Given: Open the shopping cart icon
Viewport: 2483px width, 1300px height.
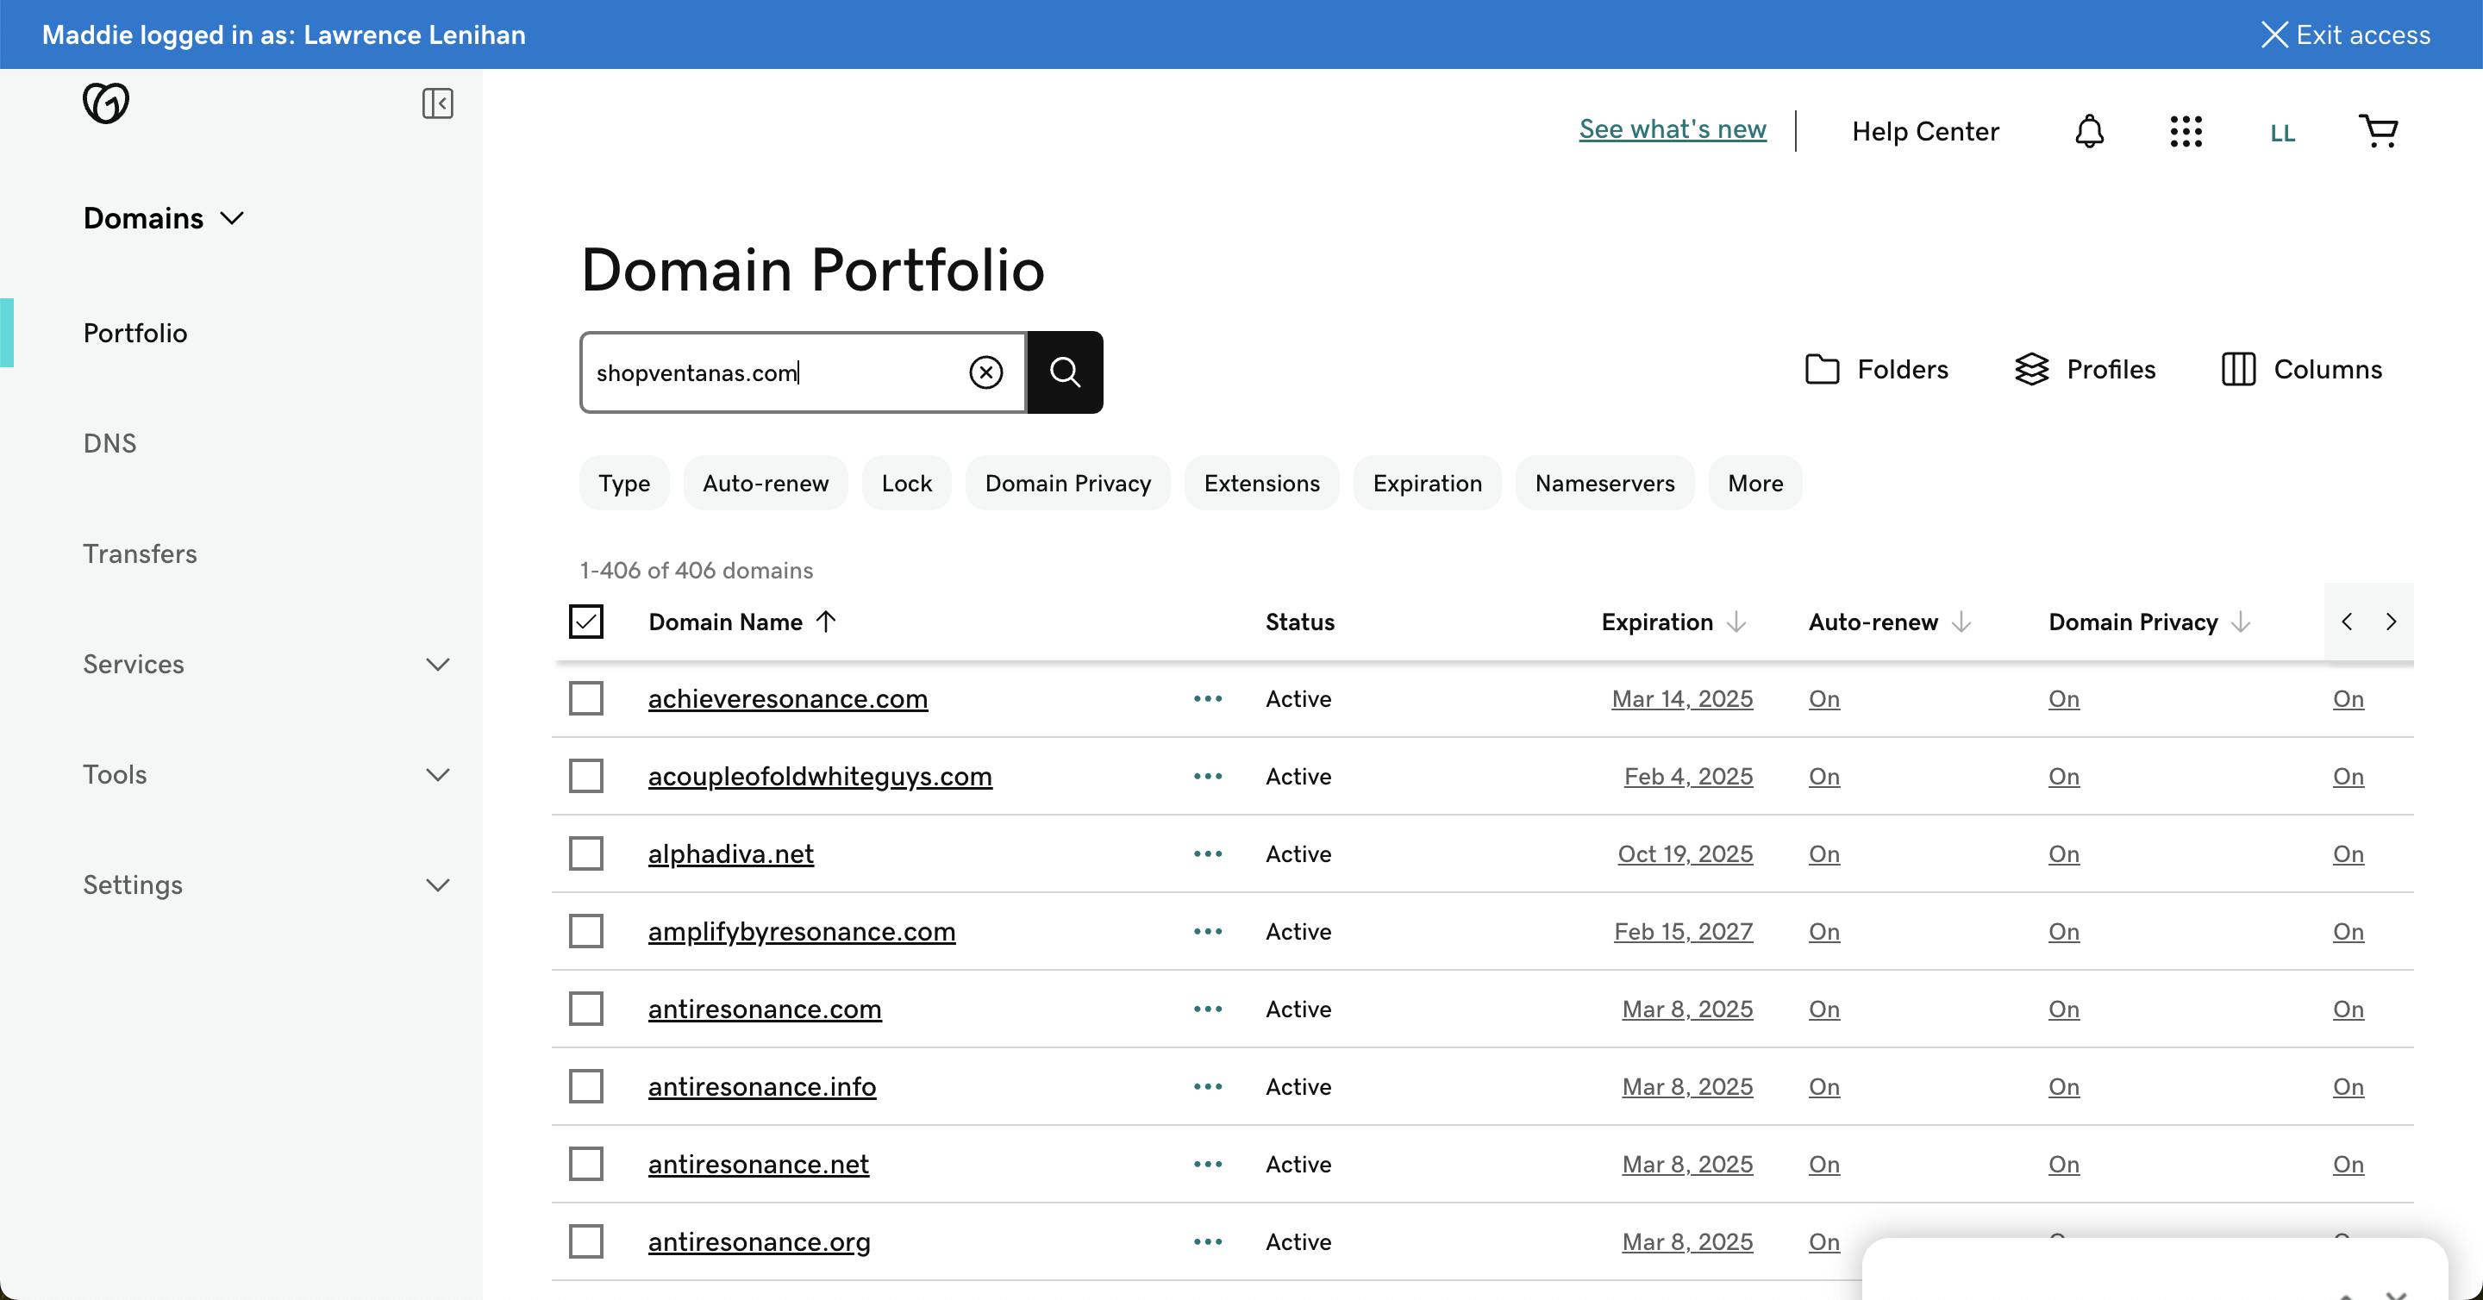Looking at the screenshot, I should [2379, 130].
